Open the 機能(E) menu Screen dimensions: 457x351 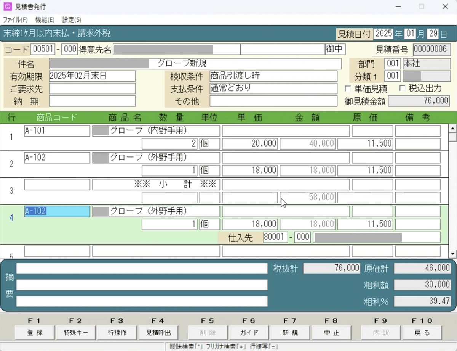[x=45, y=20]
